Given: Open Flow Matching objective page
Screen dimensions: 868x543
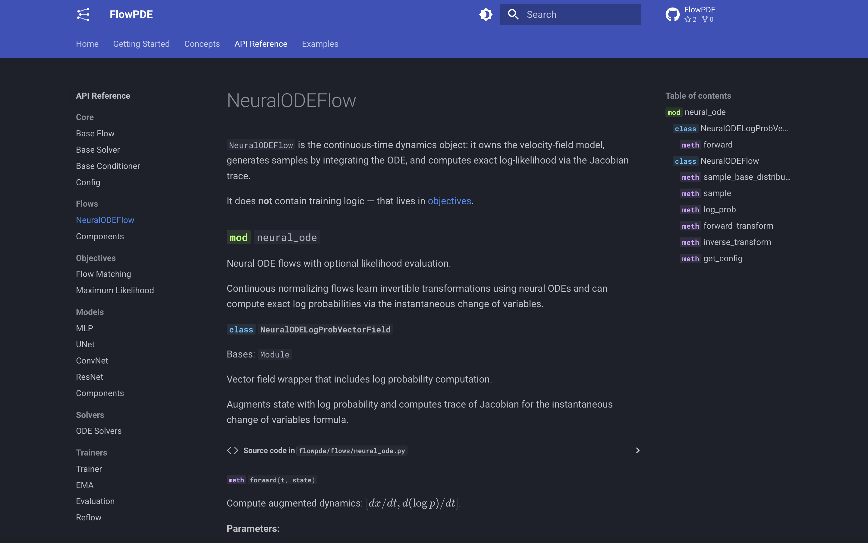Looking at the screenshot, I should 103,274.
